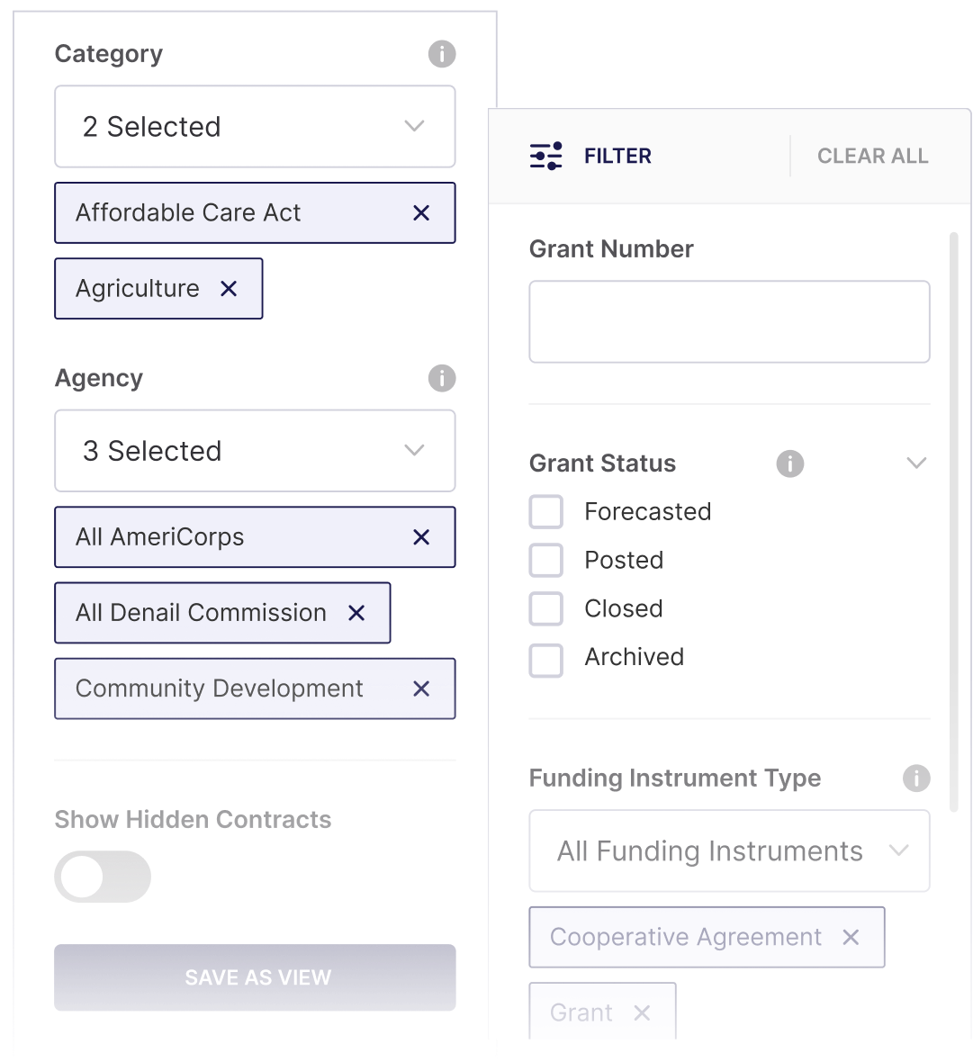Screen dimensions: 973x1062
Task: Click the SAVE AS VIEW button
Action: pos(255,977)
